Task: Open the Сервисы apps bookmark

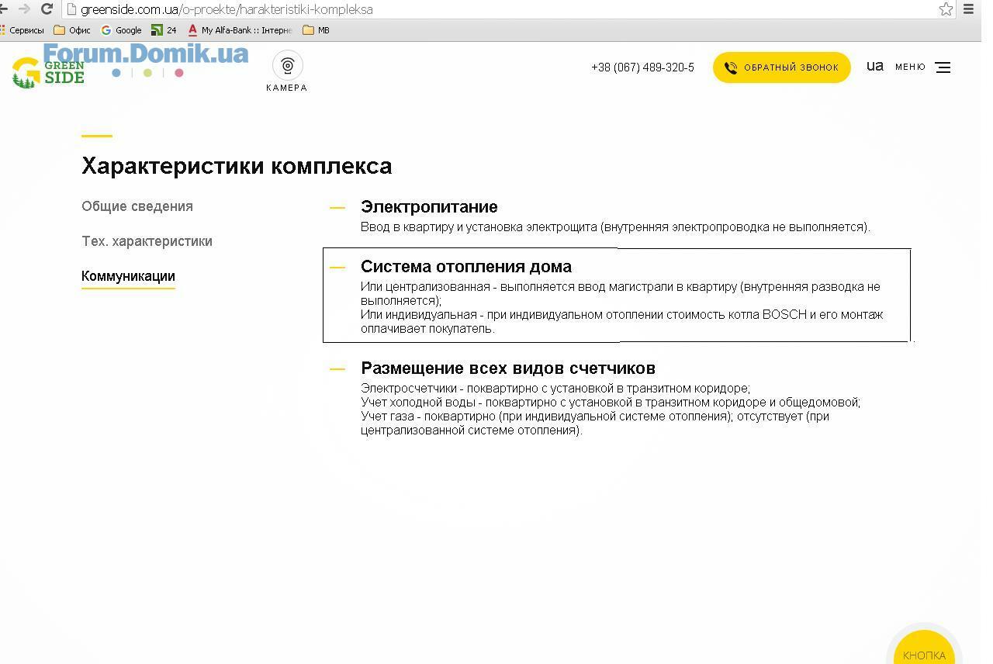Action: 22,30
